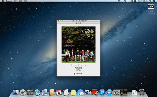The image size is (157, 97).
Task: Set rating to five stars
Action: click(x=85, y=65)
